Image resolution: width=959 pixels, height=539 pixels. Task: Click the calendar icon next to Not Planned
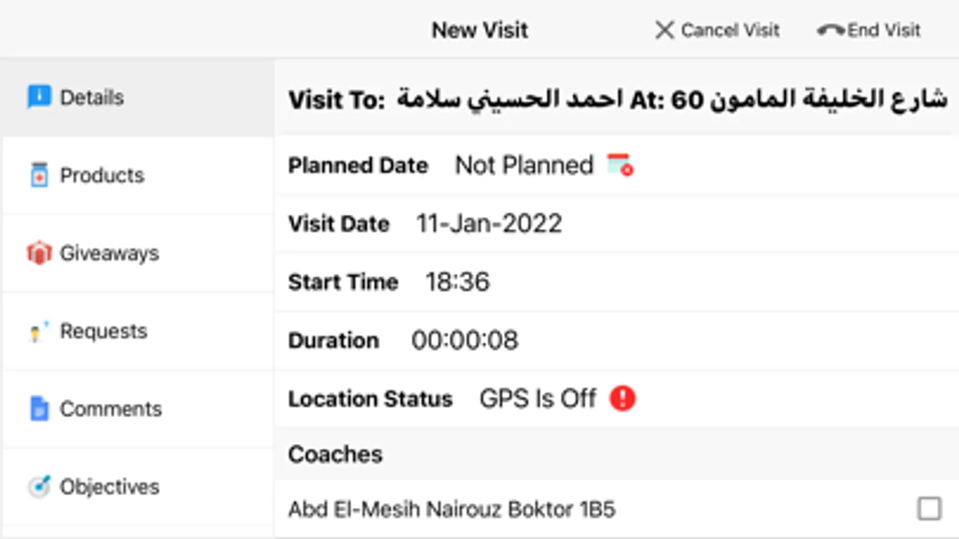coord(620,165)
